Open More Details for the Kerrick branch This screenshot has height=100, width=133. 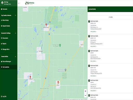(94, 91)
